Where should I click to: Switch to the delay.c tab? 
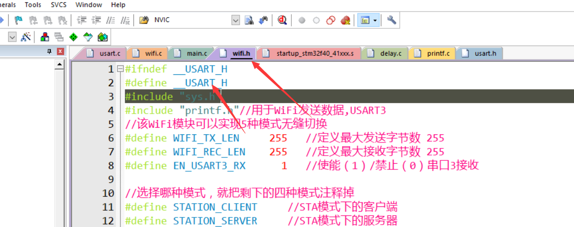pos(385,53)
